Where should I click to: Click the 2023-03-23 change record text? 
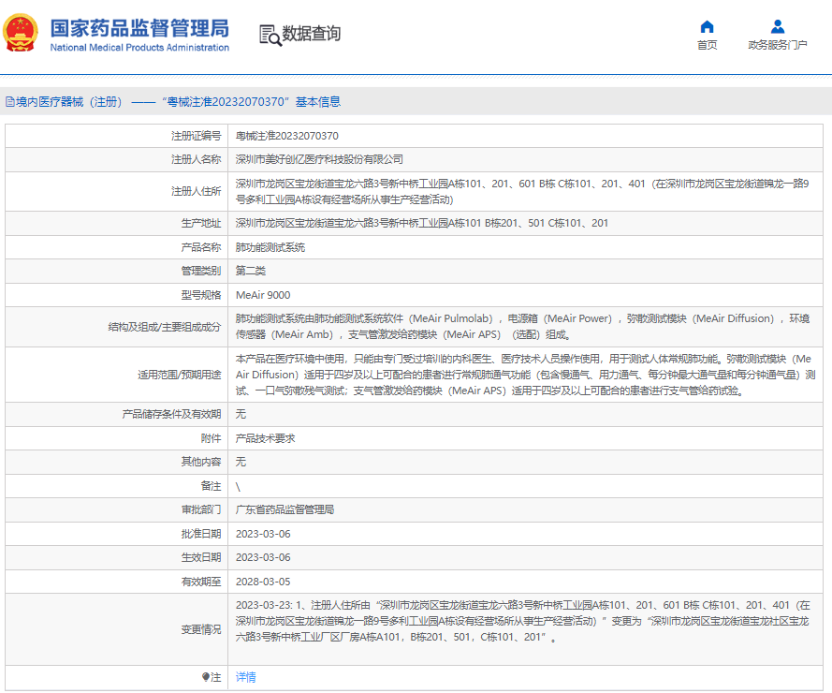pos(522,621)
